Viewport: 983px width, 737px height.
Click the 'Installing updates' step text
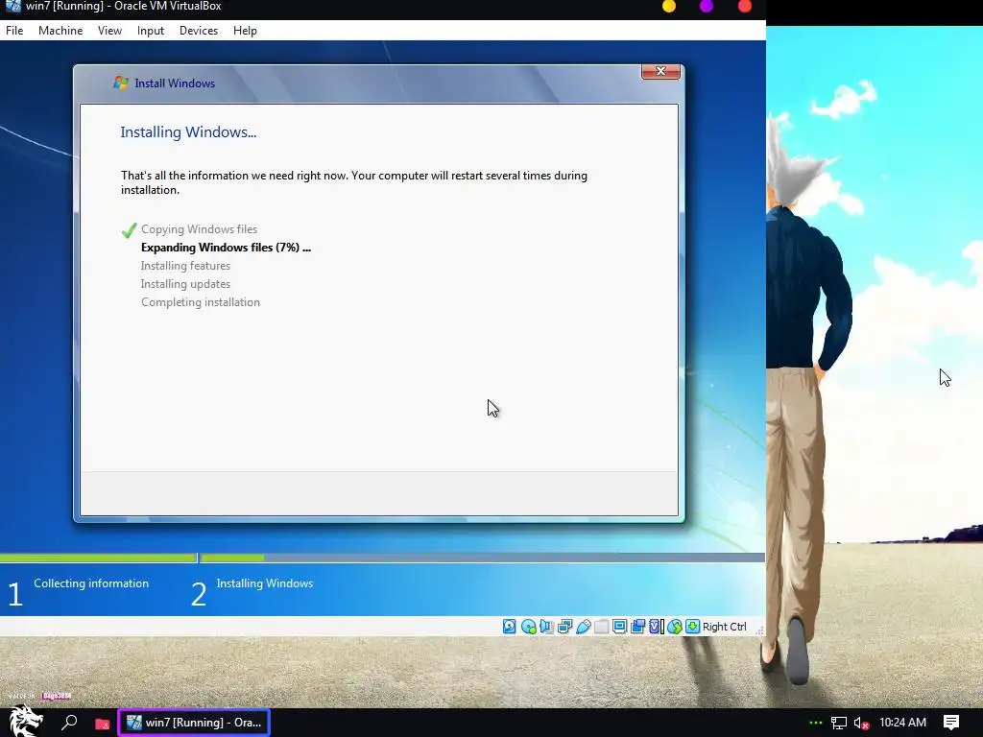point(185,284)
